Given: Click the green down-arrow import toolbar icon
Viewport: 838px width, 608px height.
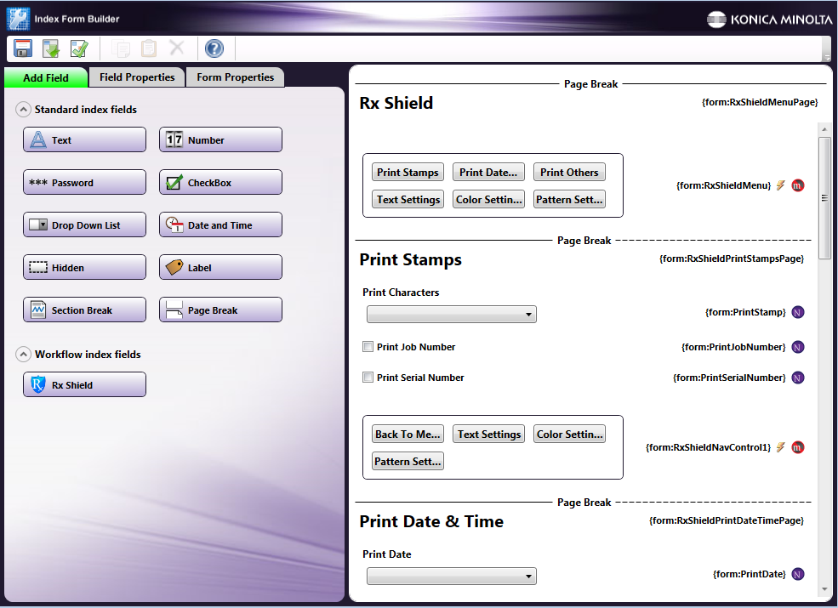Looking at the screenshot, I should [x=51, y=48].
